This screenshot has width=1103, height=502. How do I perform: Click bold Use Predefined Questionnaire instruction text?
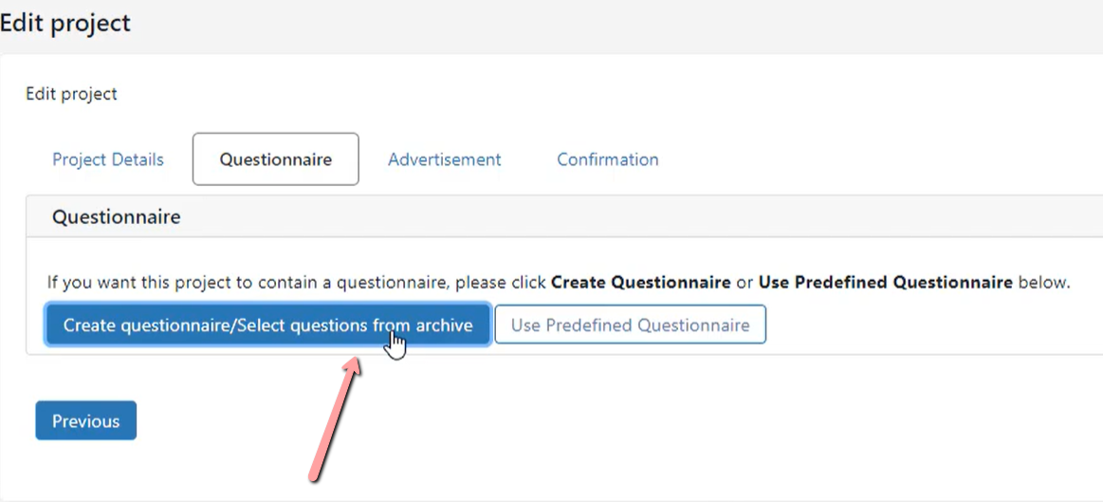(x=886, y=283)
